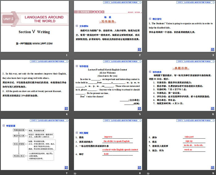Click the UNIT 5 arrow badge on slide 1
Screen dimensions: 216x175
[x=10, y=19]
